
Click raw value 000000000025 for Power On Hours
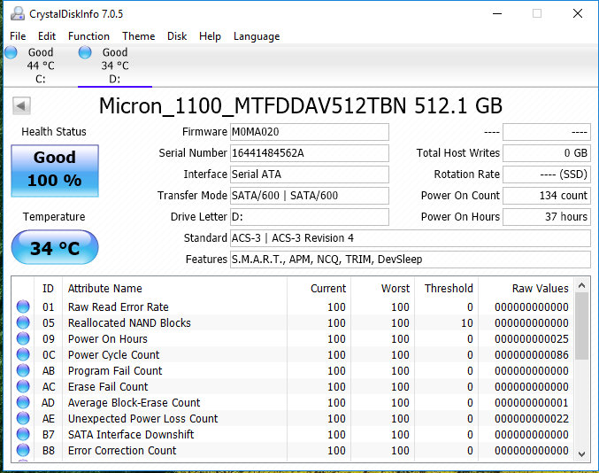[532, 338]
